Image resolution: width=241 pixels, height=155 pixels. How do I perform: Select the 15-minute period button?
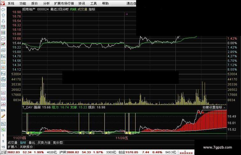click(3, 147)
